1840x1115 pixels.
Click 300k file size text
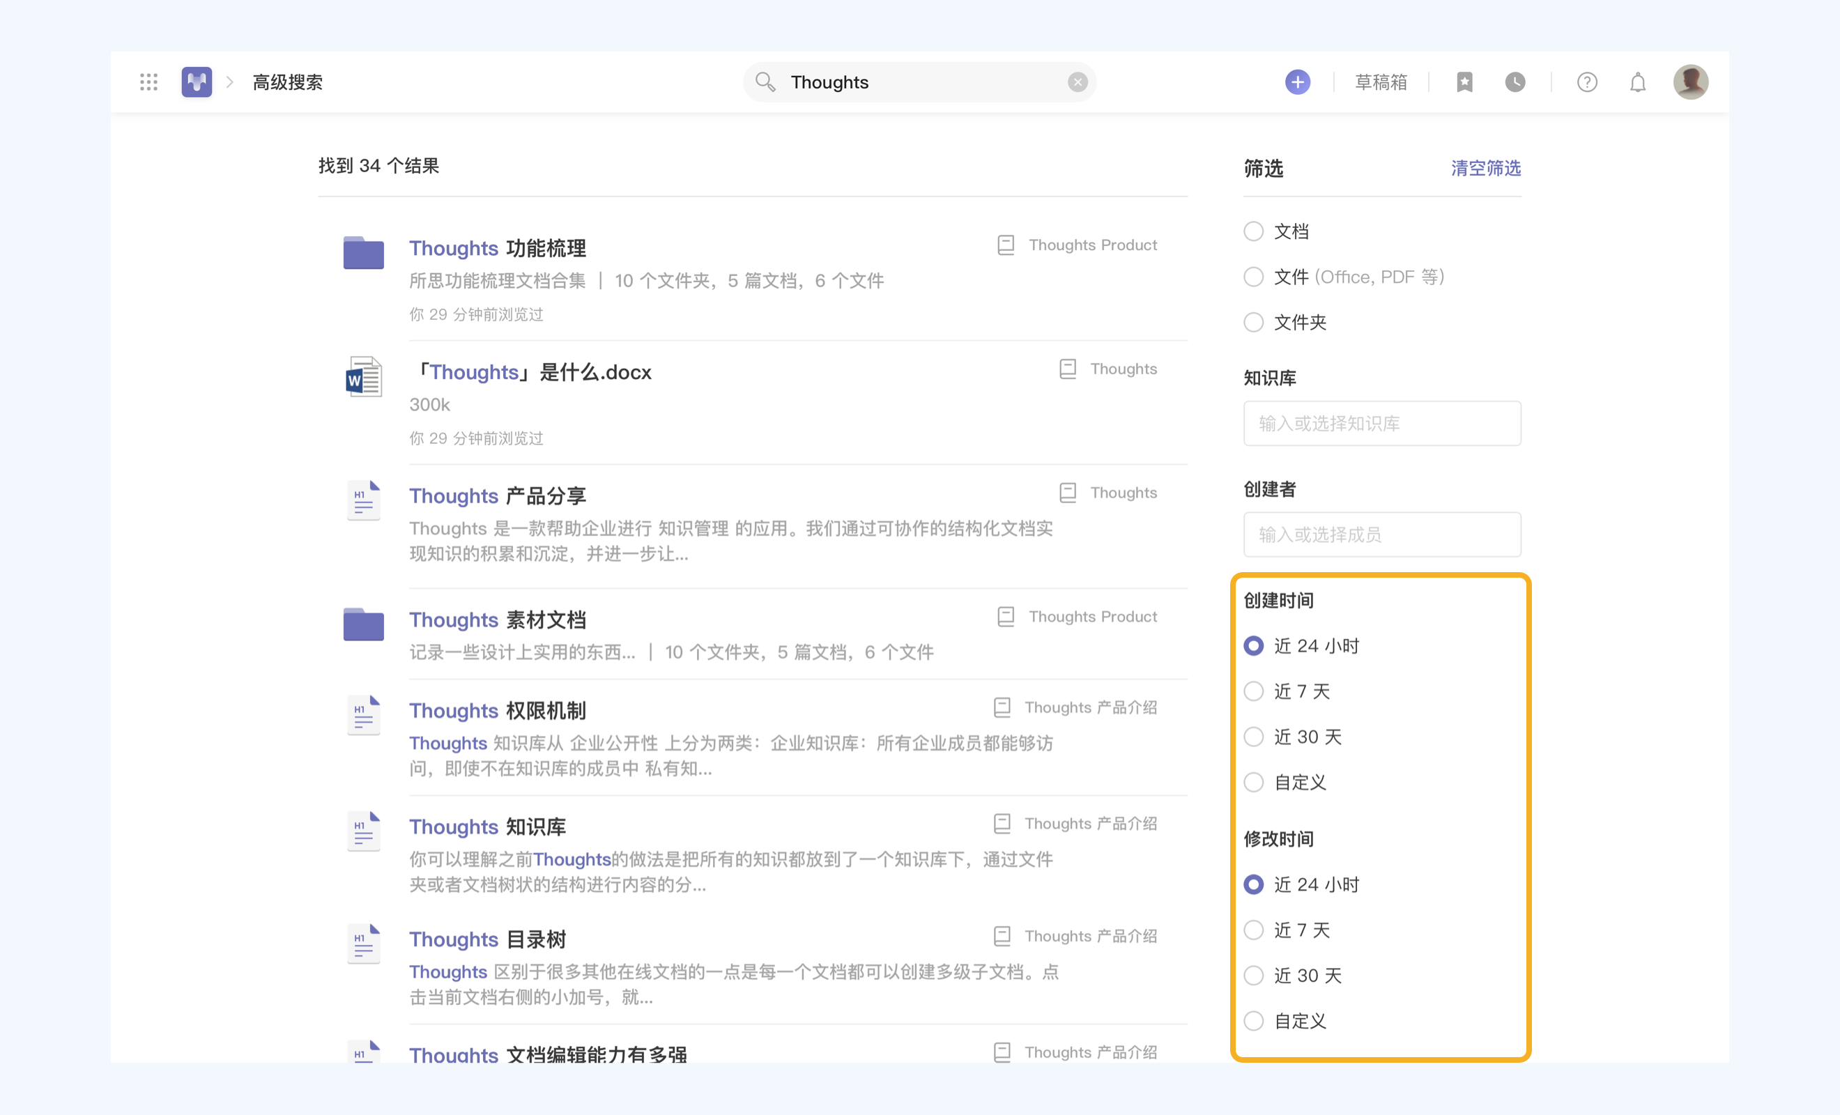tap(429, 405)
